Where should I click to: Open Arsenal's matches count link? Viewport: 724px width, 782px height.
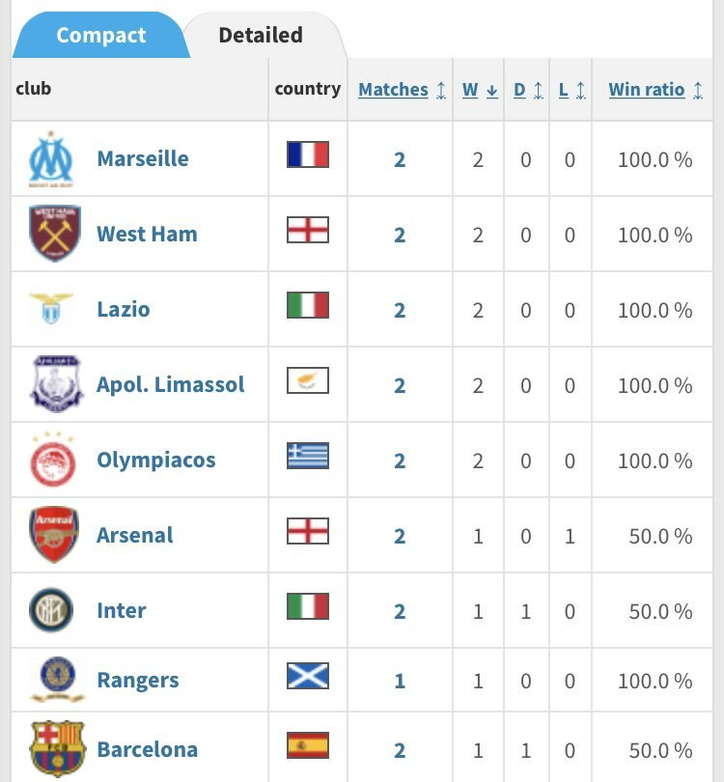[x=400, y=536]
